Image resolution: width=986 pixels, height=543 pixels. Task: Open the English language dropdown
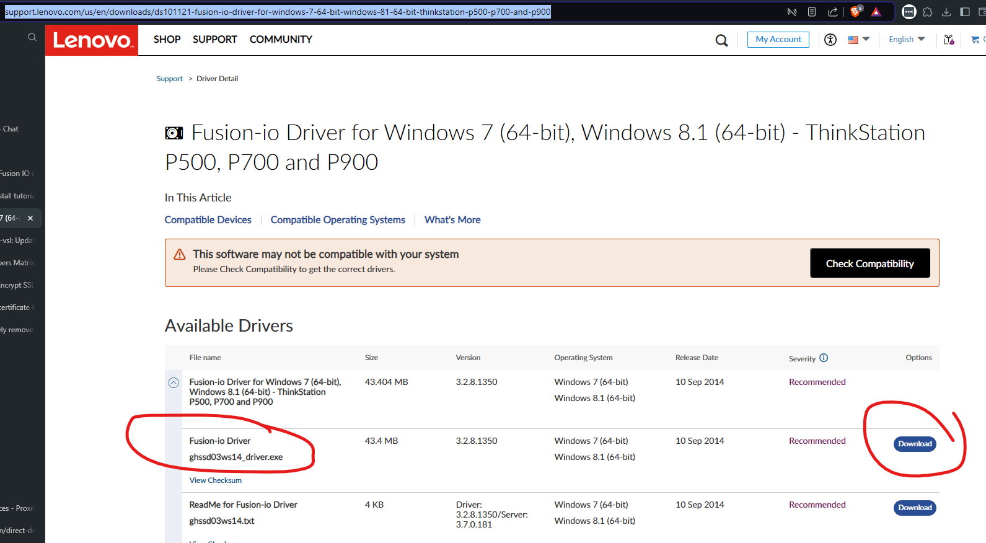click(x=907, y=39)
